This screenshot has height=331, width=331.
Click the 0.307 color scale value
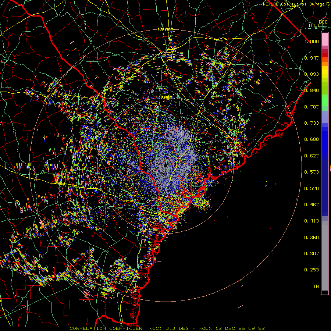(312, 254)
